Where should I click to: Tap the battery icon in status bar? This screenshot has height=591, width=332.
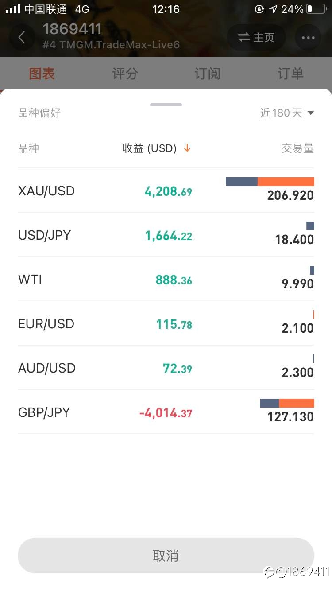316,9
